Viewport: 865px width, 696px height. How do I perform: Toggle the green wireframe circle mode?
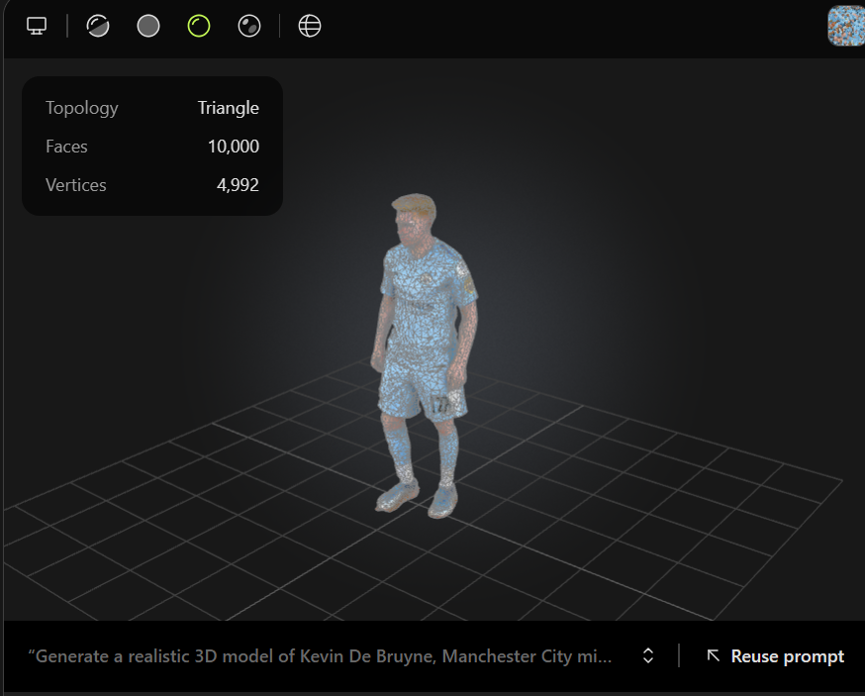pos(199,26)
